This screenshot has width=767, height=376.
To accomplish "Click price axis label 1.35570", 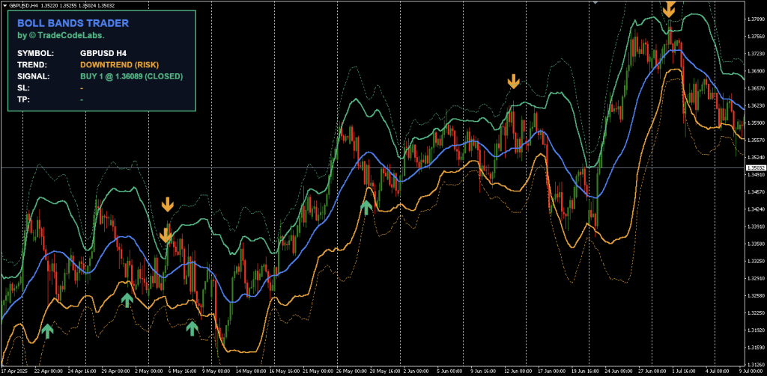I will coord(756,140).
